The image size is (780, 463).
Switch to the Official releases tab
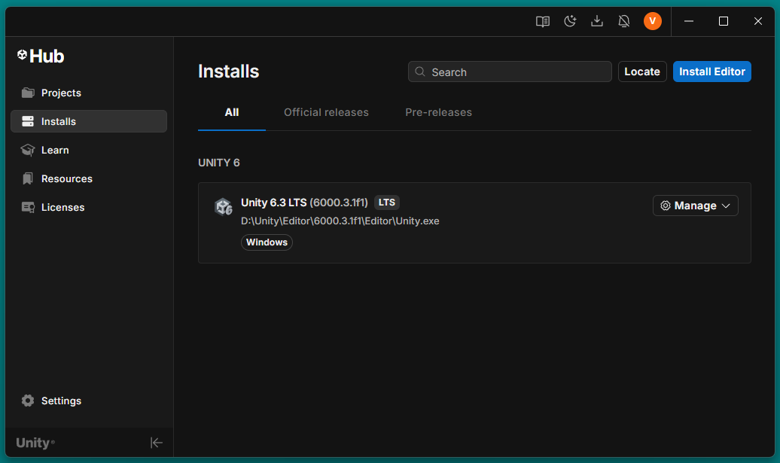click(x=326, y=112)
